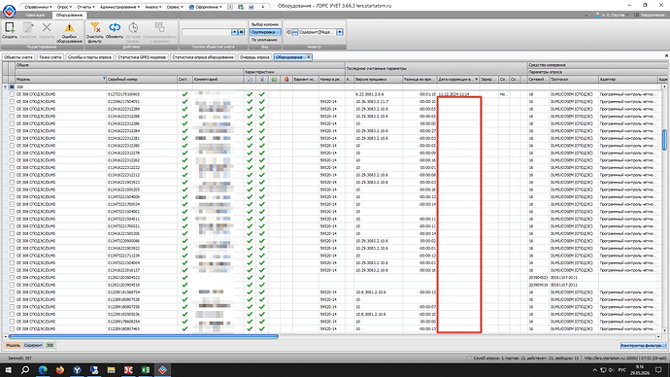Tick checkbox of row with firmware 10.36.3083.2.11.7

point(12,101)
